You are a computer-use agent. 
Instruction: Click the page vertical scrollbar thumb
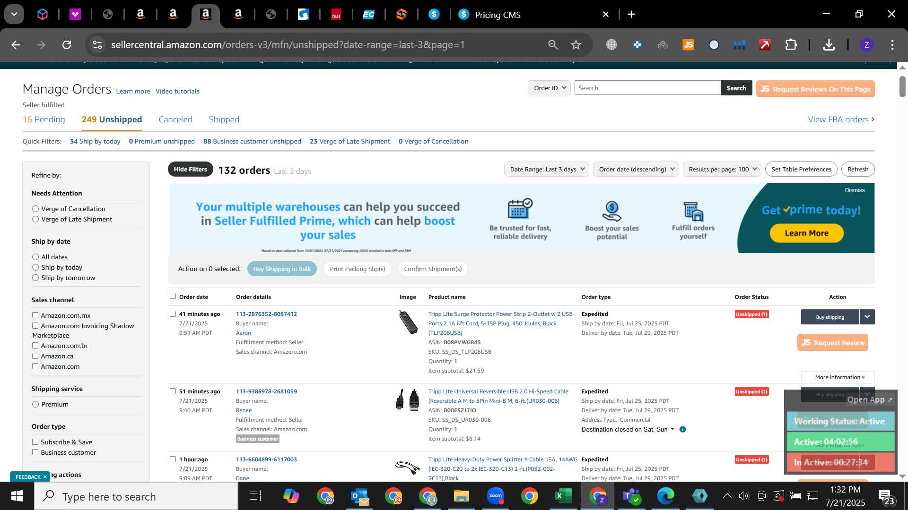coord(902,86)
